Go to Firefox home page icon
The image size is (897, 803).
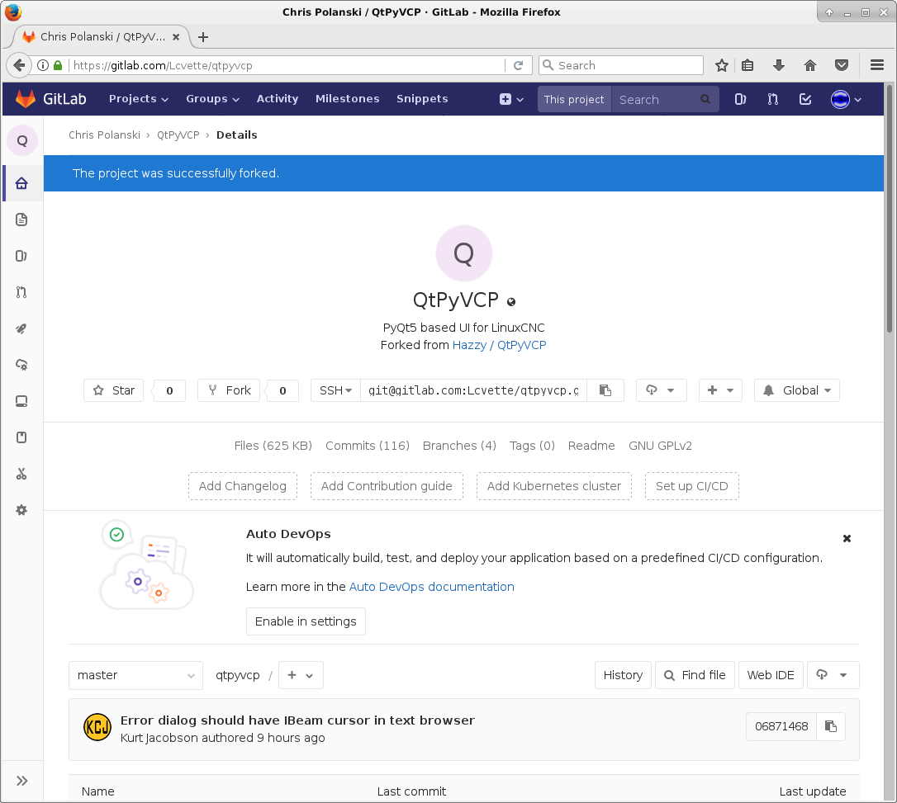(810, 65)
